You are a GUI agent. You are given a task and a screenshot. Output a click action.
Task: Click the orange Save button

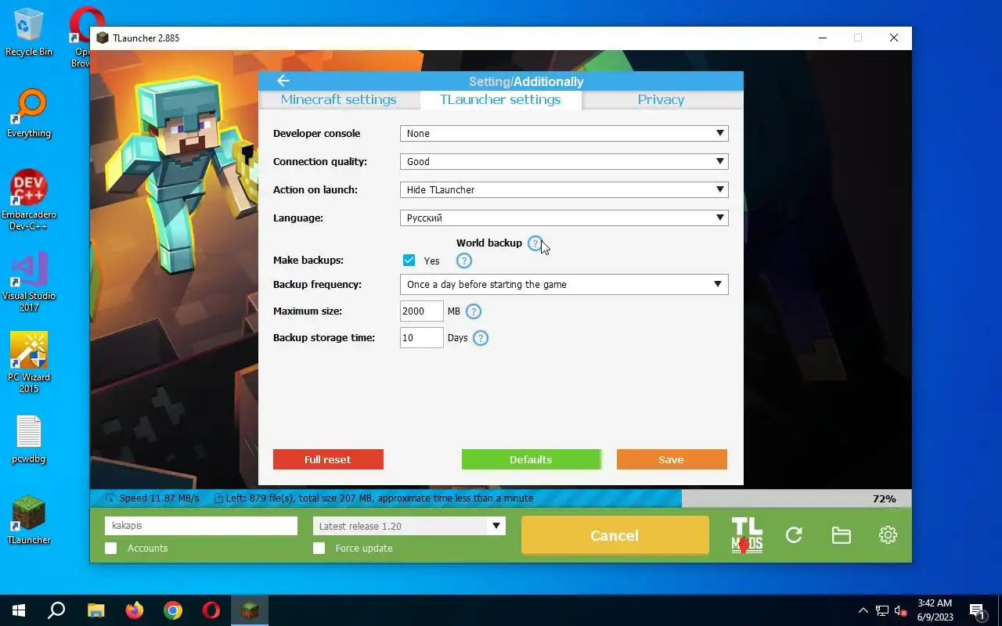672,459
